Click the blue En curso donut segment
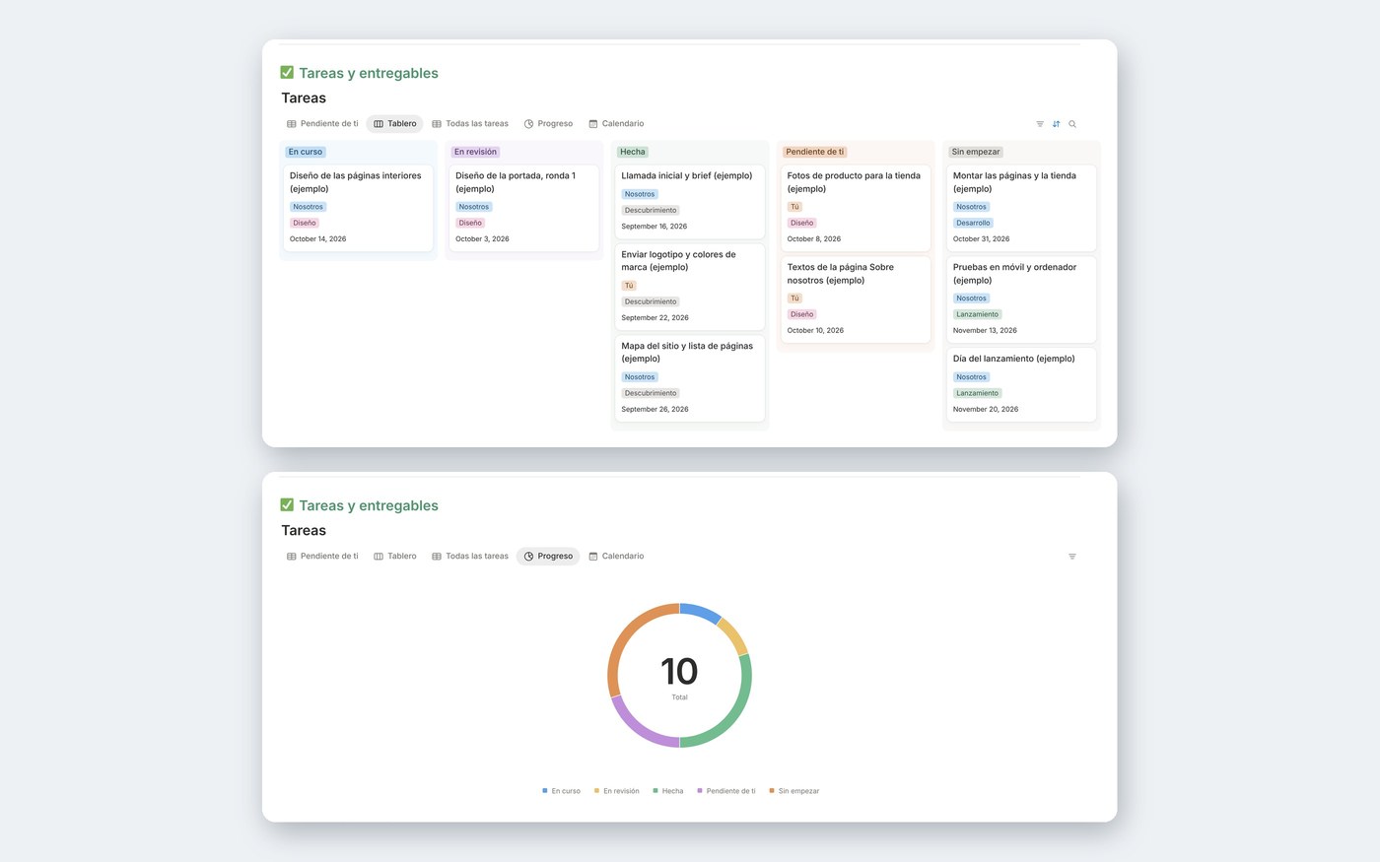 [x=702, y=612]
